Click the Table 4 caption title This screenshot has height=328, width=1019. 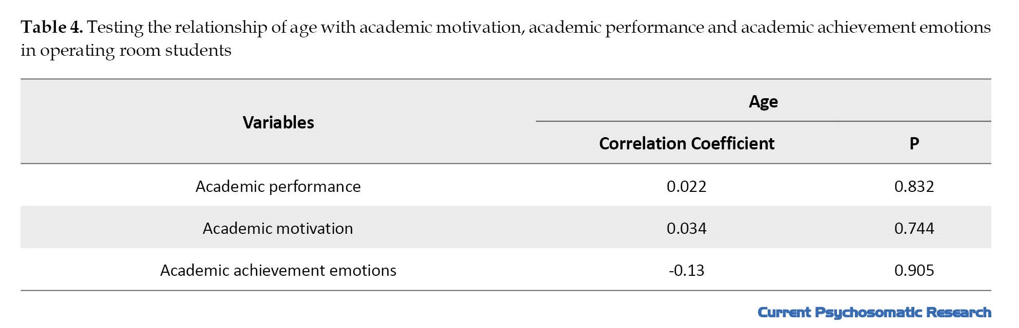click(505, 38)
